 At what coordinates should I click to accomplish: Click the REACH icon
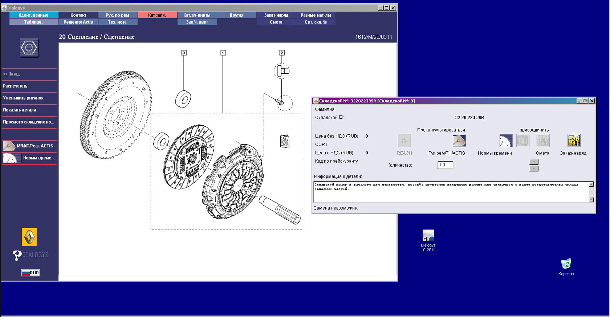[x=404, y=141]
